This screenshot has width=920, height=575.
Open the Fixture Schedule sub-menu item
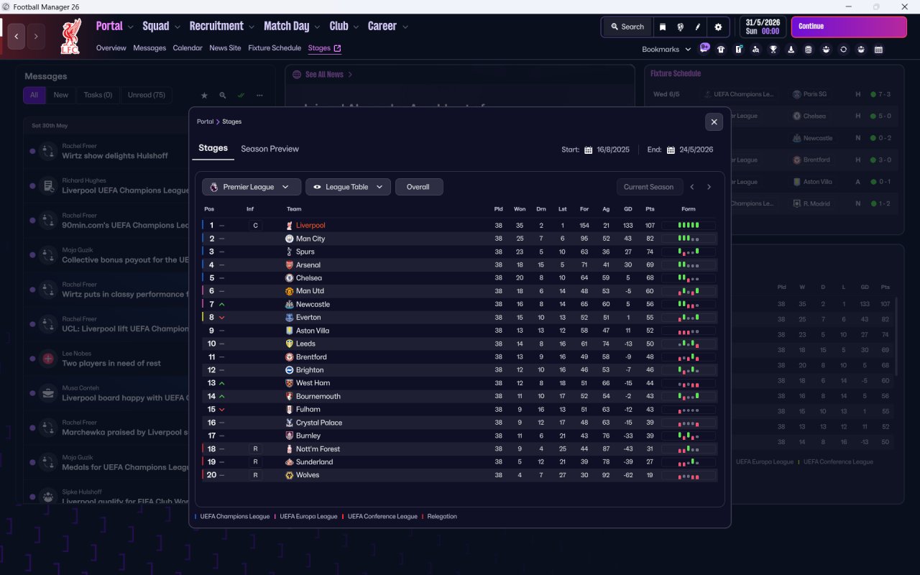pyautogui.click(x=275, y=48)
